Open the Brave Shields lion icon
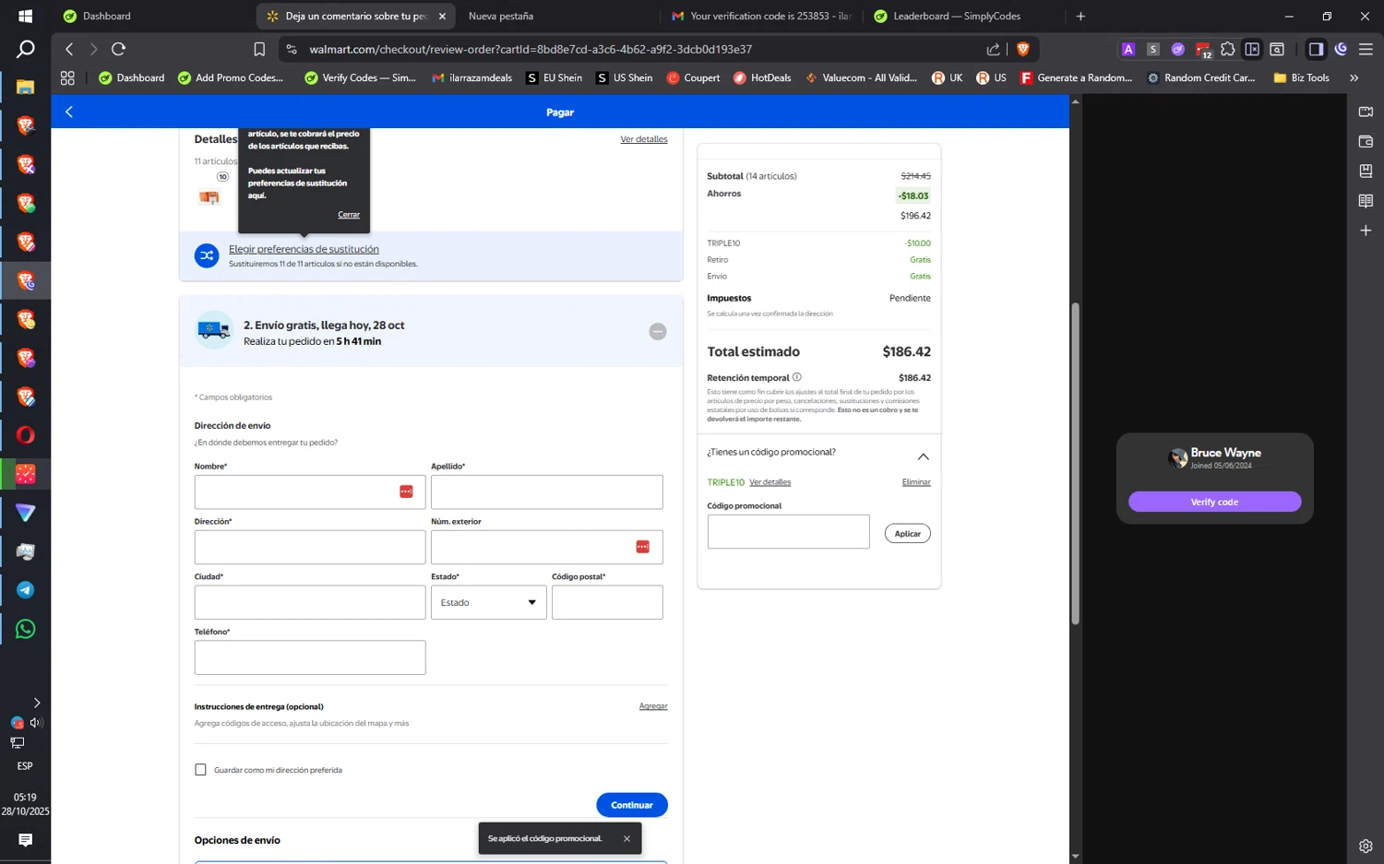 click(x=1022, y=49)
